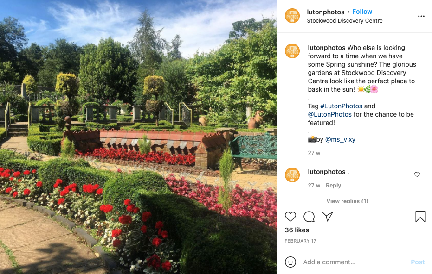Click the lutonphotos avatar beside the caption
This screenshot has height=274, width=432.
click(292, 51)
